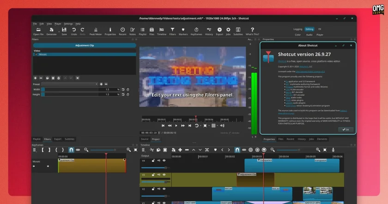Open What's This help icon
The image size is (388, 204).
click(x=252, y=31)
